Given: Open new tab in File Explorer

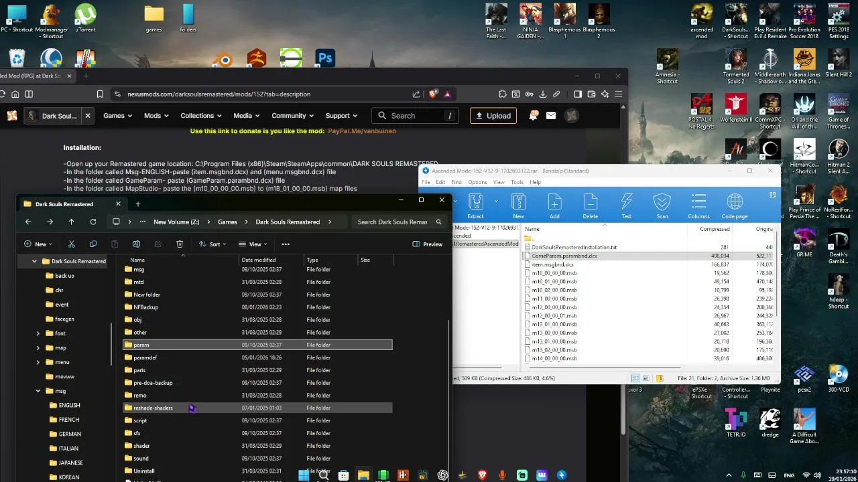Looking at the screenshot, I should pyautogui.click(x=138, y=204).
